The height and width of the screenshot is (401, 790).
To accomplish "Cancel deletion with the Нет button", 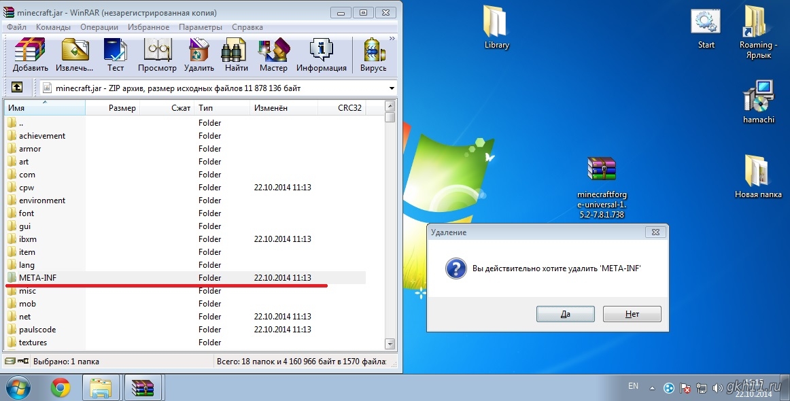I will point(632,314).
